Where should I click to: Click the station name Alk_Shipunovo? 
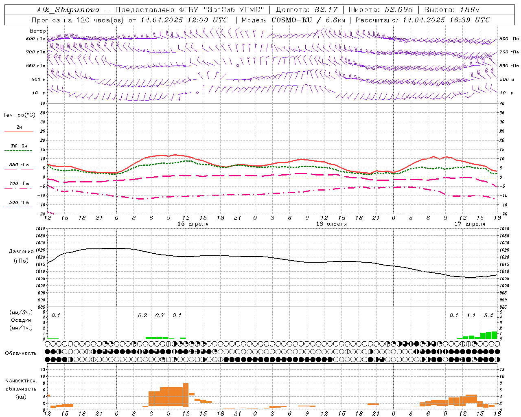click(68, 10)
